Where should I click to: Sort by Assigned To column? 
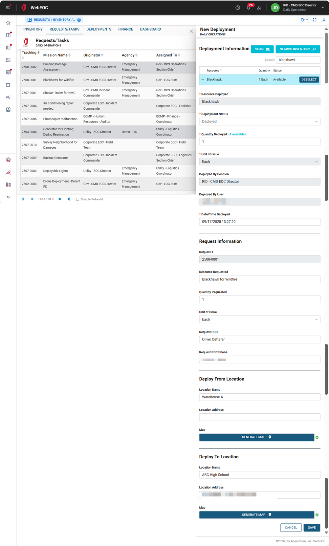[168, 55]
